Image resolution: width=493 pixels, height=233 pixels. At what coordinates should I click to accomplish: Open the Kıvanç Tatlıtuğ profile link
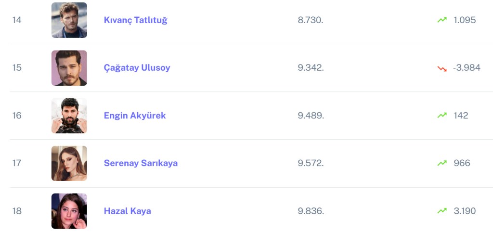pyautogui.click(x=135, y=20)
